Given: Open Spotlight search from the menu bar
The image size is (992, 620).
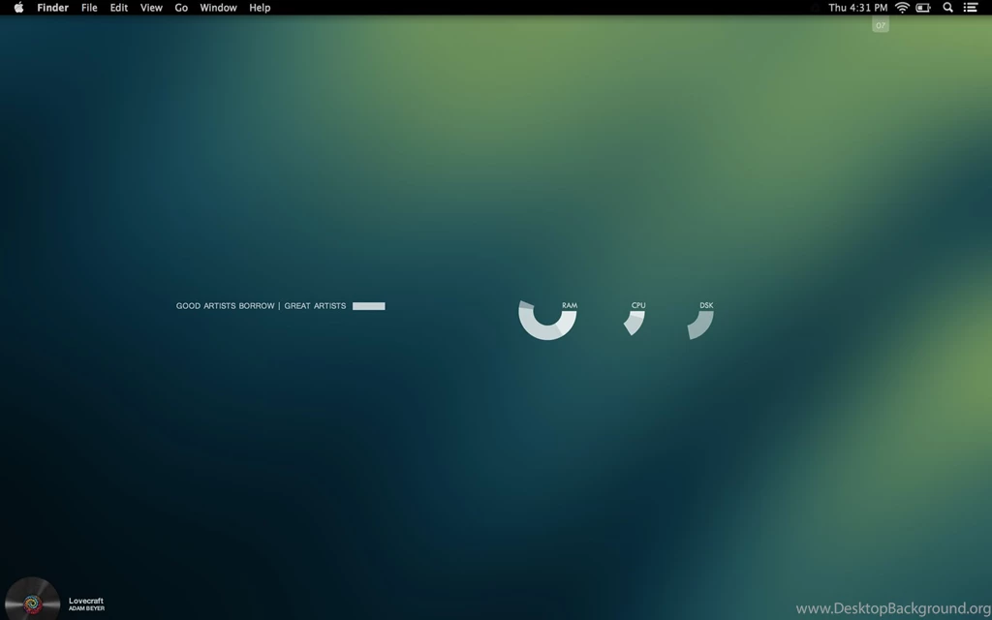Looking at the screenshot, I should [947, 8].
